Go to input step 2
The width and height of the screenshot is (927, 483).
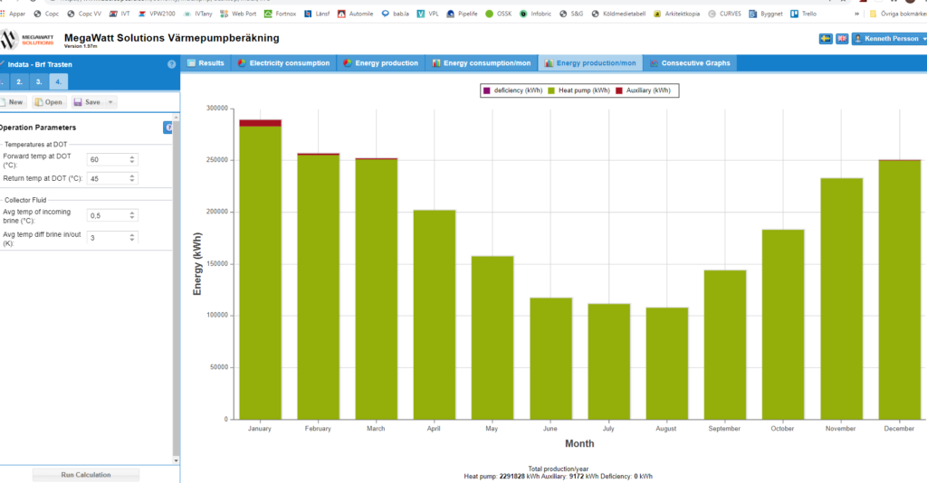(x=20, y=82)
